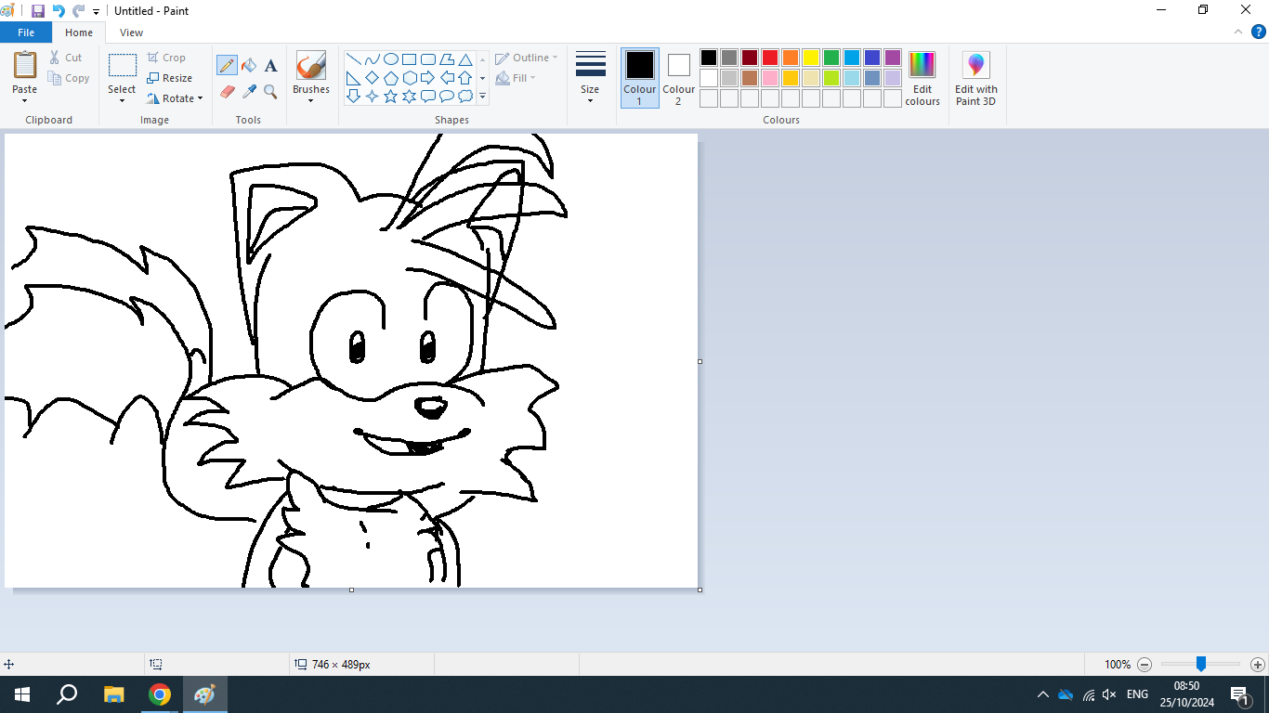This screenshot has width=1269, height=713.
Task: Click the zoom out minus button
Action: 1145,665
